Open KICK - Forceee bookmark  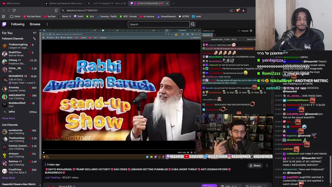pyautogui.click(x=128, y=16)
